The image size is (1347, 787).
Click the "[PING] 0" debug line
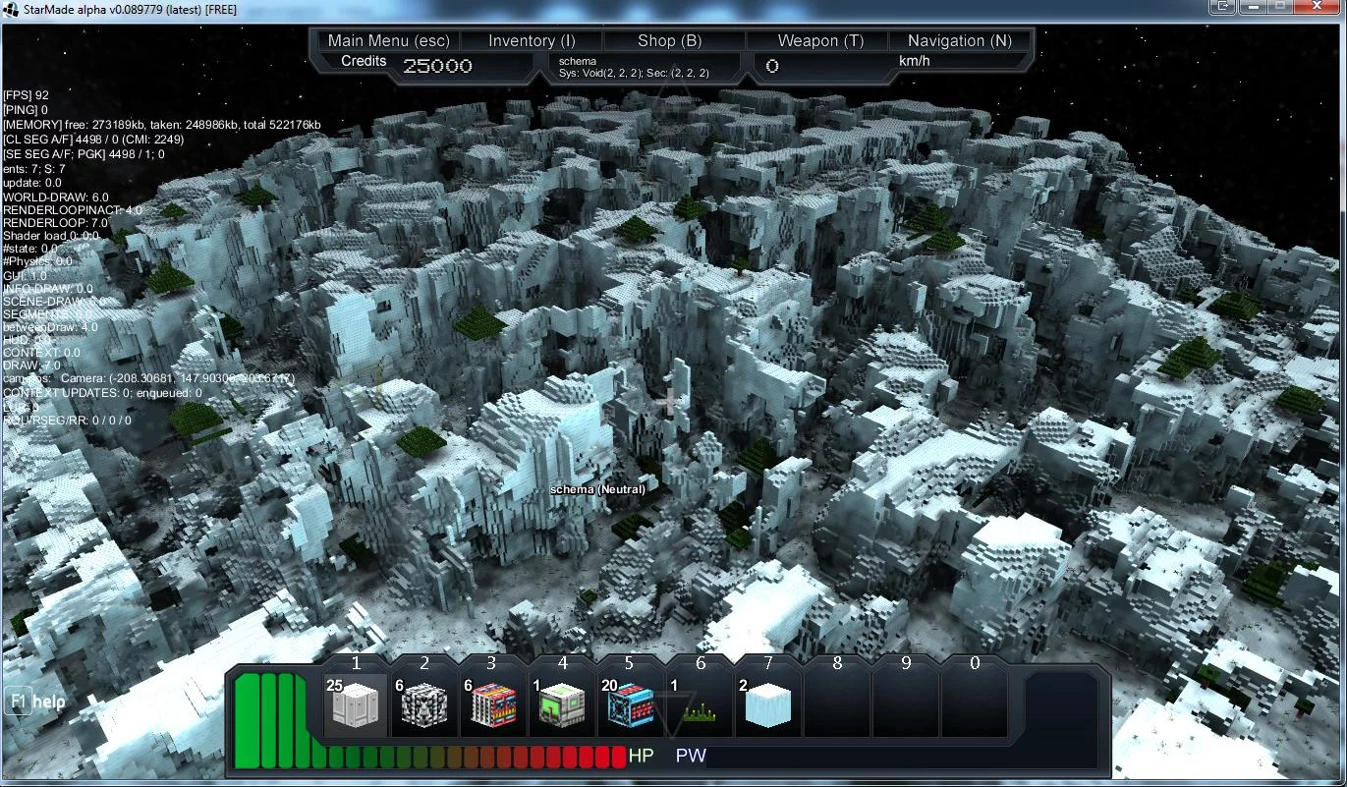tap(26, 110)
